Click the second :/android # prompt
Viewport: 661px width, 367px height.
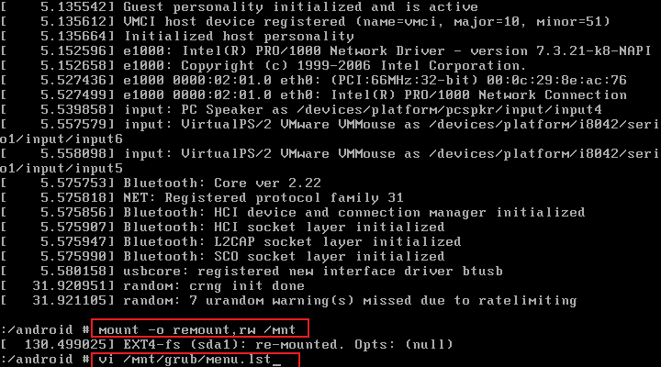45,360
